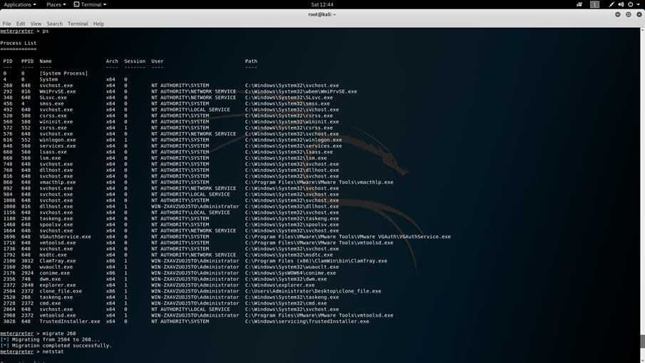Open the Search menu

pyautogui.click(x=54, y=24)
